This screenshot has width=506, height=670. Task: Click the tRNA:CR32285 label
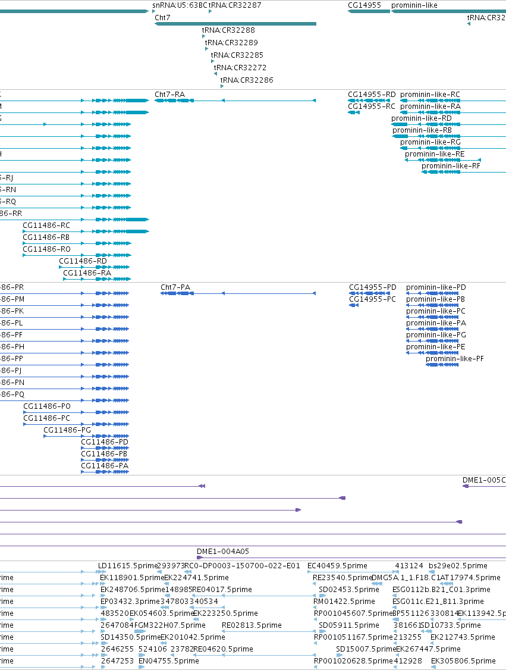click(x=237, y=55)
